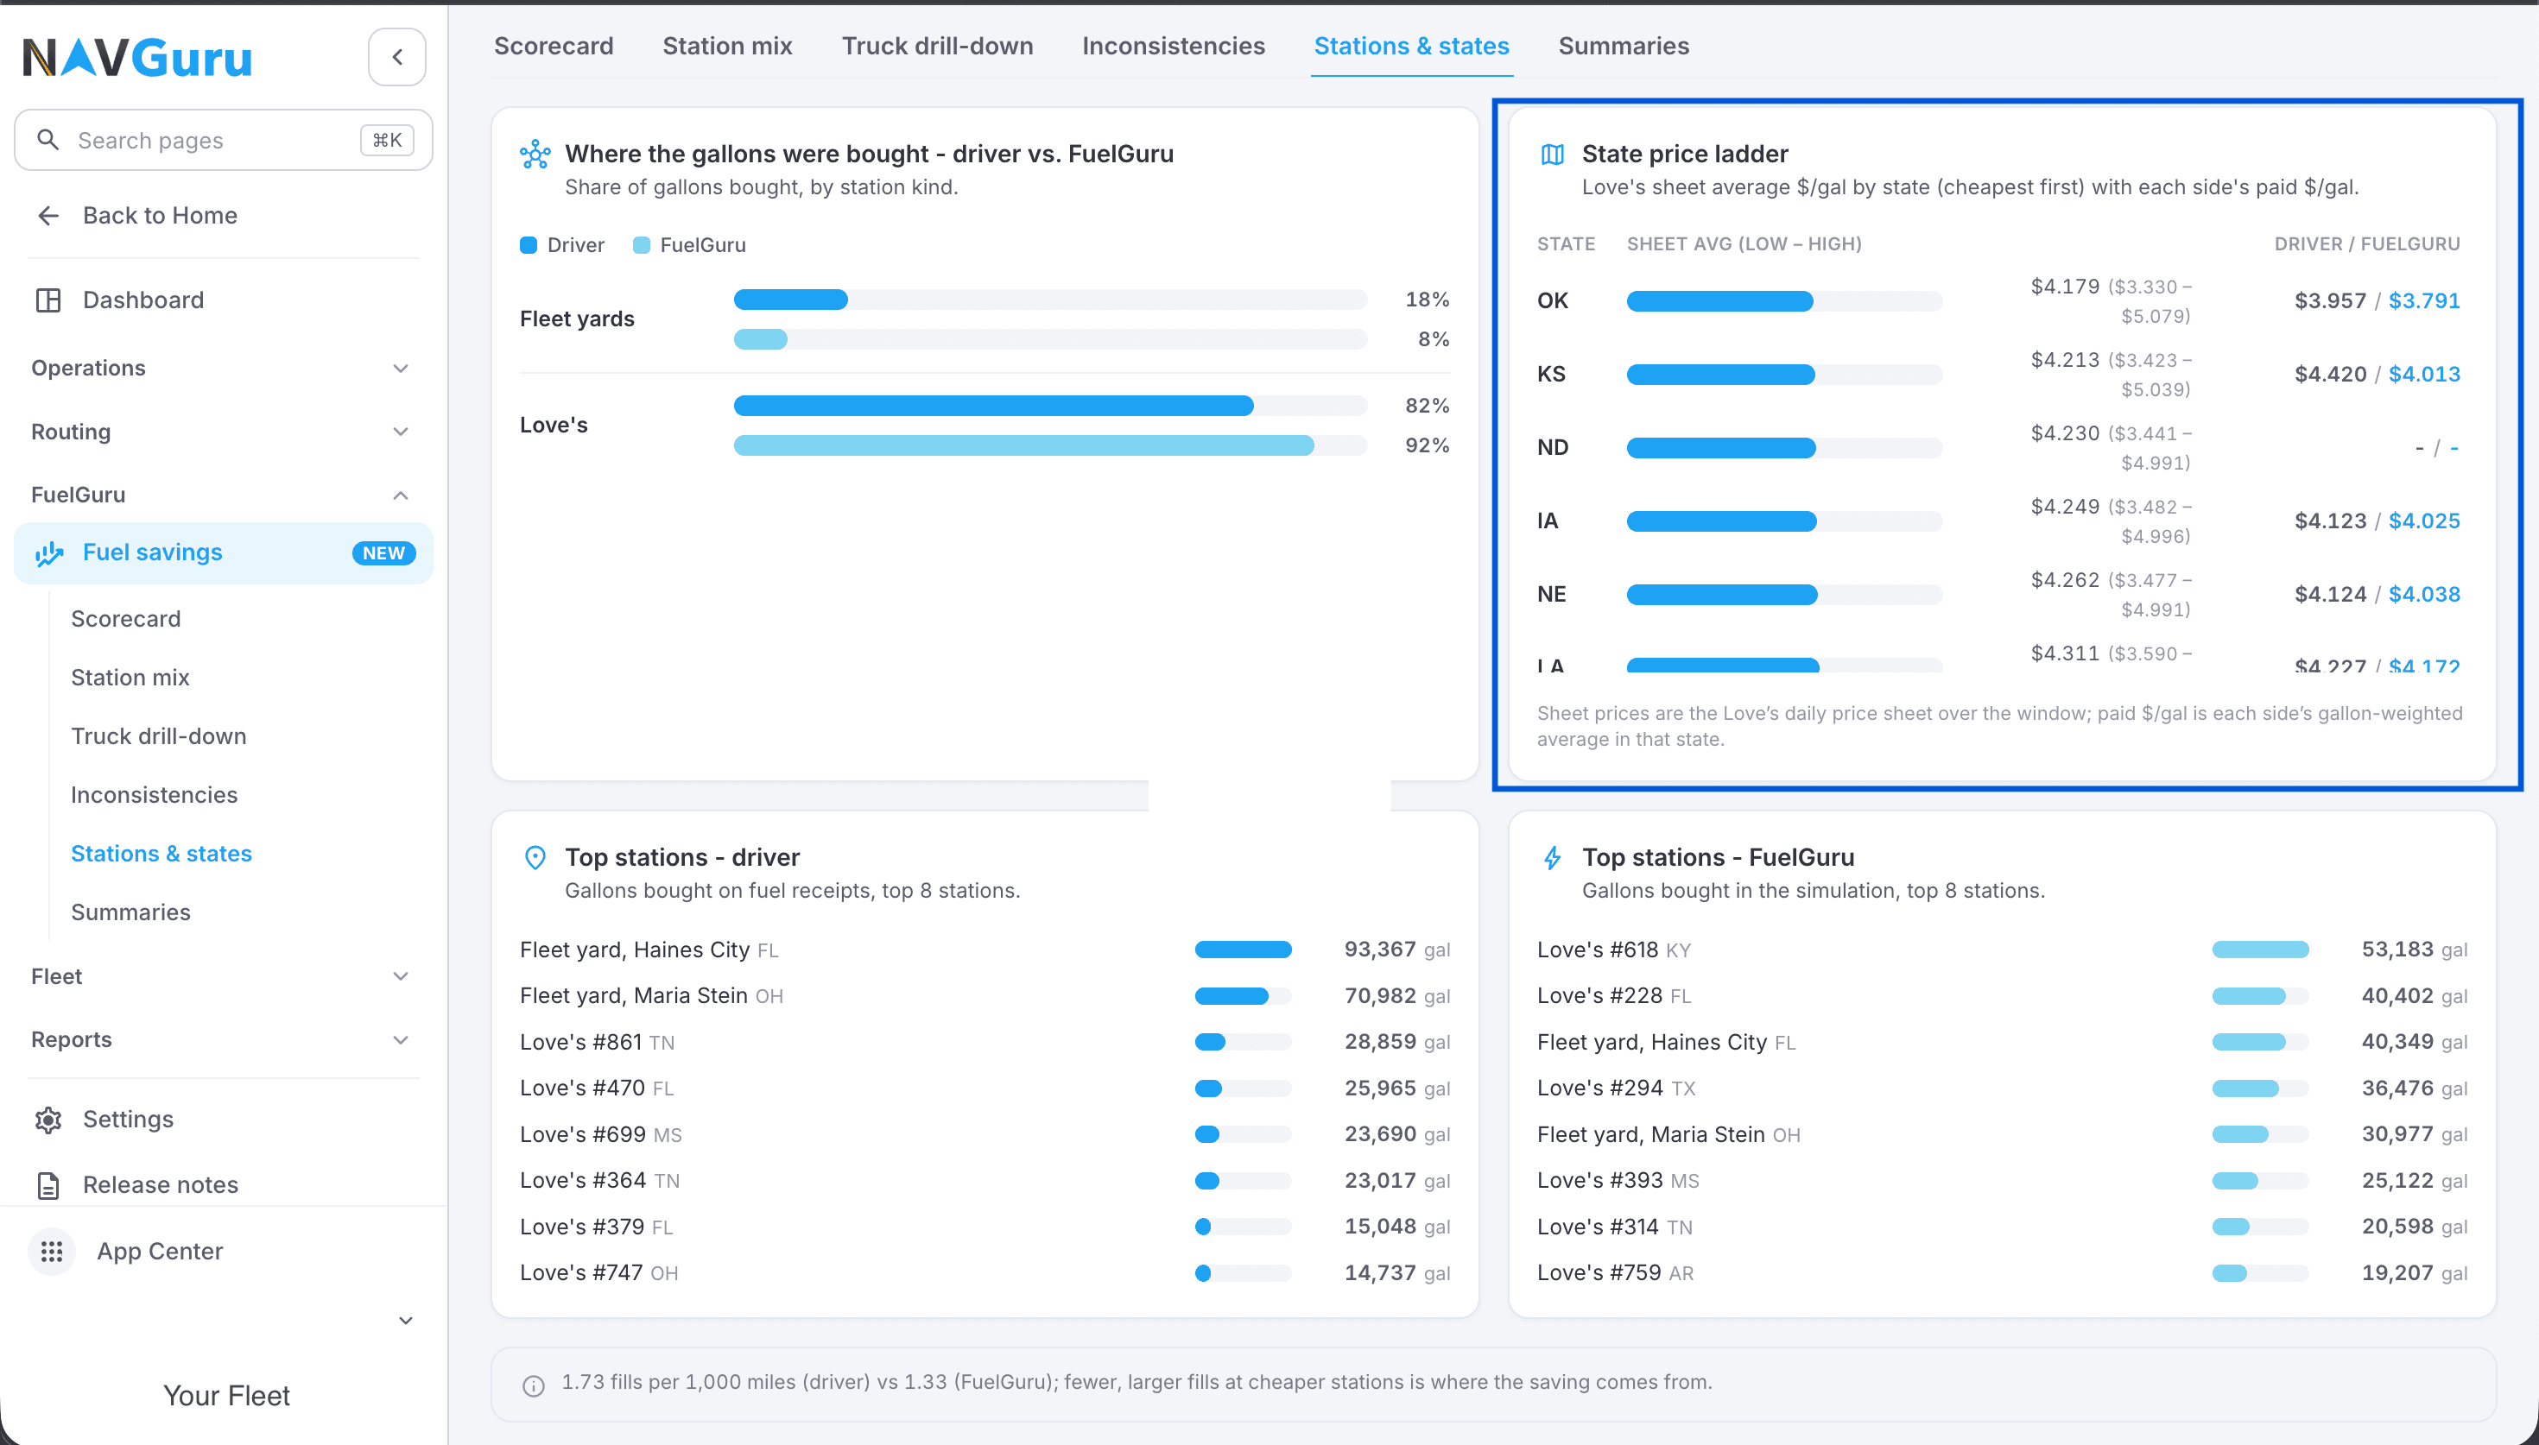Click the IA FuelGuru price $4.025
This screenshot has width=2539, height=1445.
[2424, 521]
